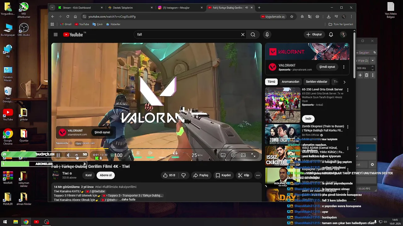Expand the description with ...daha fazla

click(x=127, y=200)
